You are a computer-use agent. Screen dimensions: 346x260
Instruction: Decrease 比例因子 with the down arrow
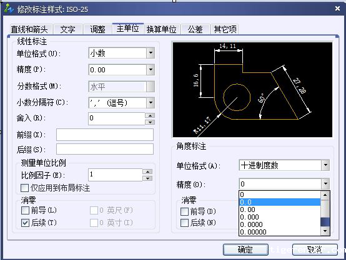pyautogui.click(x=147, y=178)
